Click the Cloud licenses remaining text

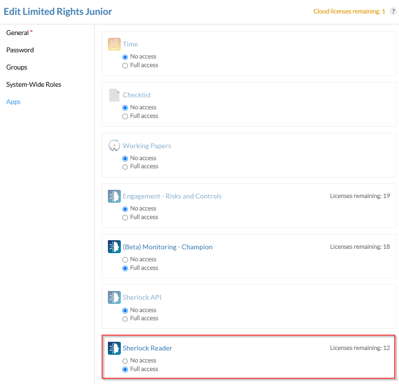click(x=349, y=12)
